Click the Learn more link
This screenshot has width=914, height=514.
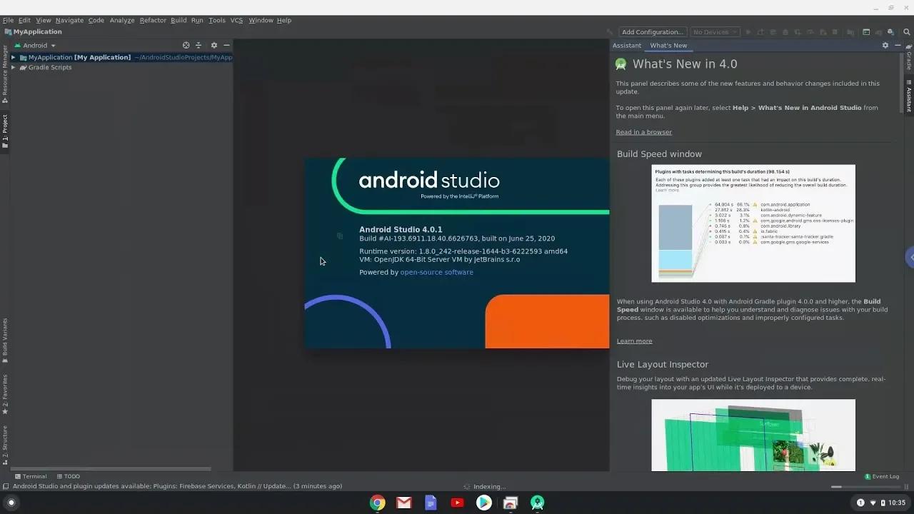pyautogui.click(x=634, y=341)
